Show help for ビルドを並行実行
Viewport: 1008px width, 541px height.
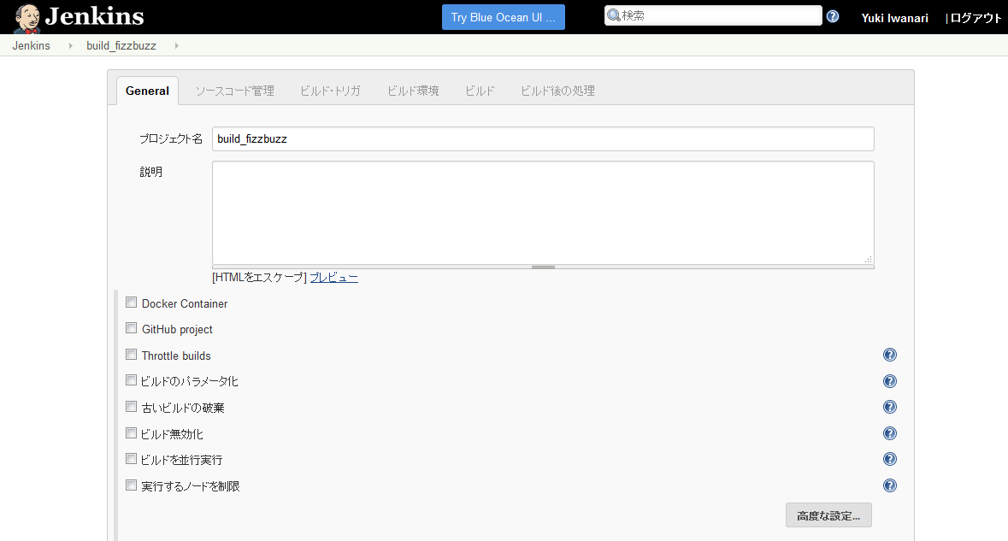click(x=889, y=460)
